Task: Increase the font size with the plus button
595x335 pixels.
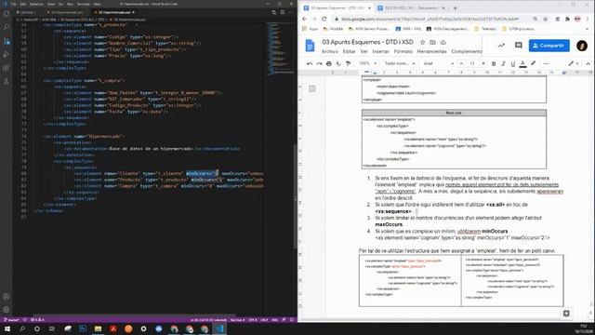Action: tap(483, 63)
